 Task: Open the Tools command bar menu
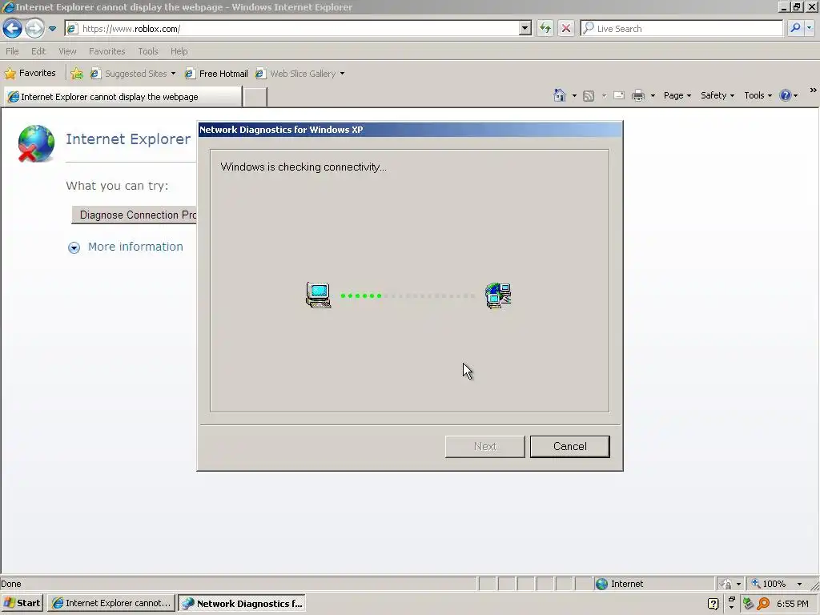[758, 96]
